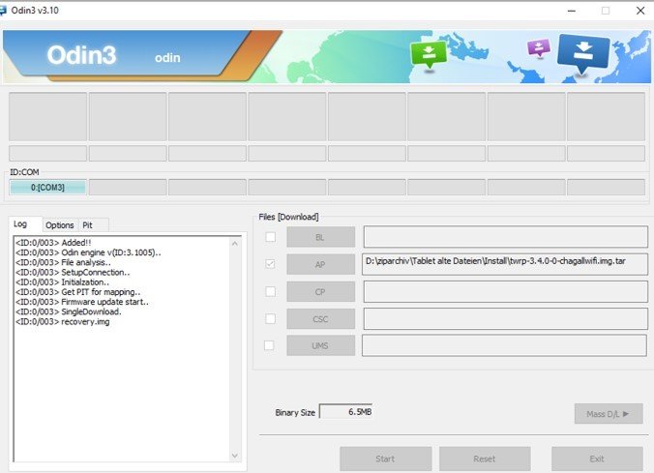Viewport: 654px width, 473px height.
Task: Click the 'recovery.img' log line
Action: pos(63,321)
